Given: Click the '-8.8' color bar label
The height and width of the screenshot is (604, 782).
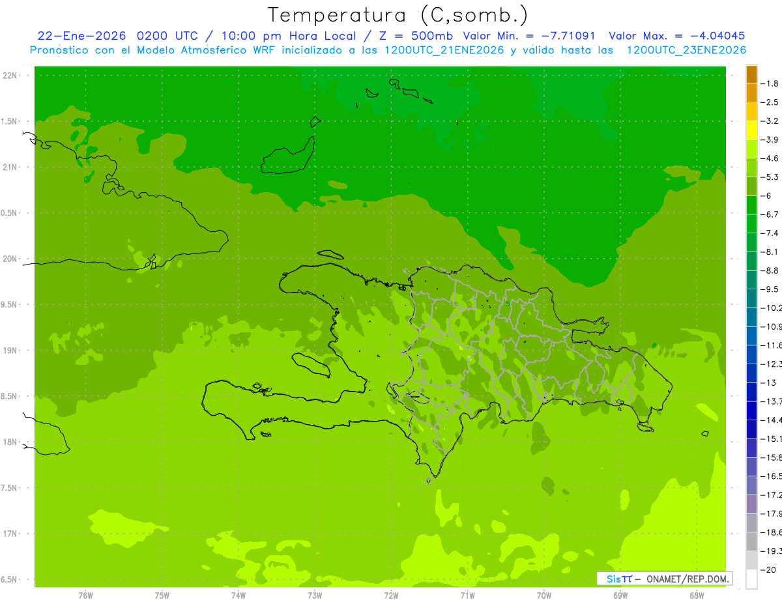Looking at the screenshot, I should click(770, 270).
